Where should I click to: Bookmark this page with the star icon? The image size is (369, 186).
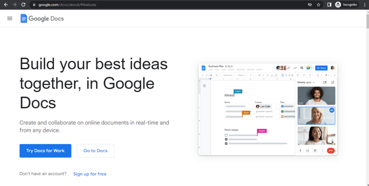319,4
